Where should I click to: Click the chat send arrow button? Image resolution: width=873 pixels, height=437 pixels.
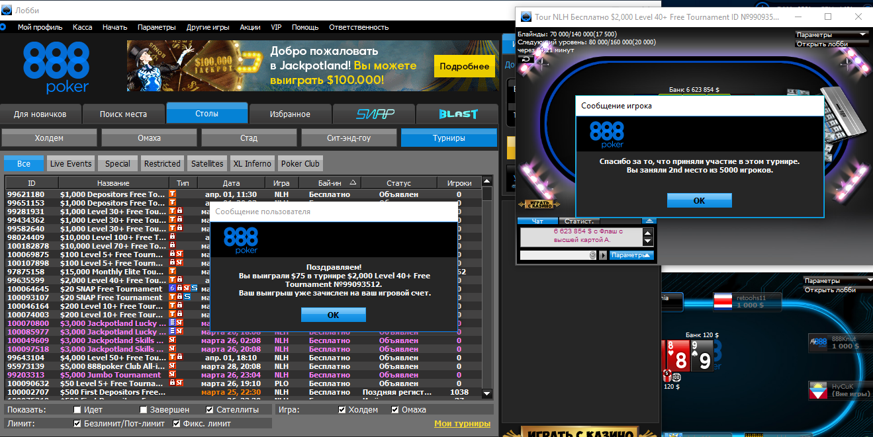tap(603, 255)
